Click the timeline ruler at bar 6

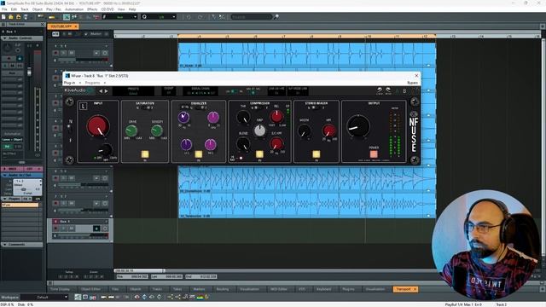point(256,36)
